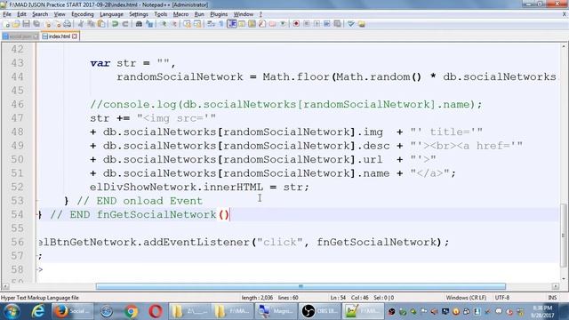Open the OBS Studio taskbar button
The width and height of the screenshot is (569, 320).
pos(320,311)
